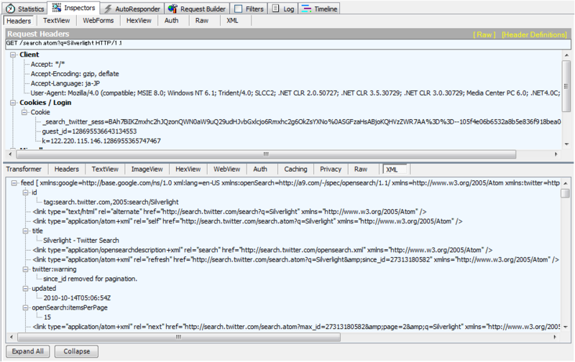Screen dimensions: 575x362
Task: Open the response Headers tab
Action: tap(66, 169)
